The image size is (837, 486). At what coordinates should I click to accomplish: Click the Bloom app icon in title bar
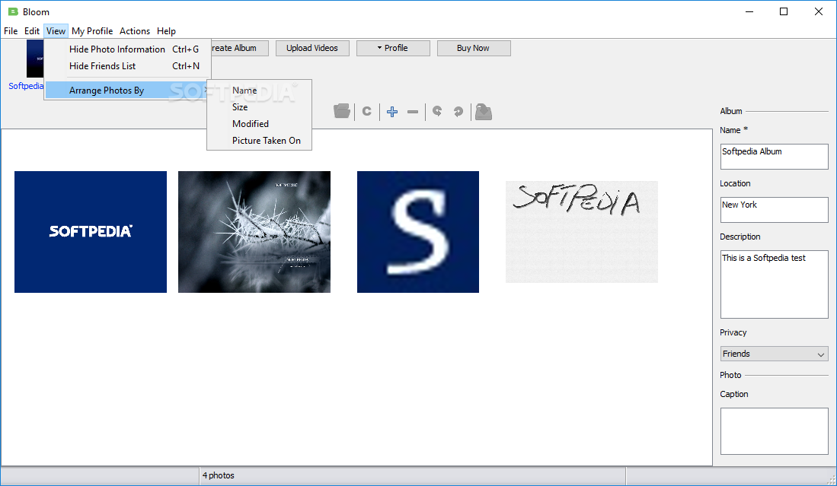14,11
